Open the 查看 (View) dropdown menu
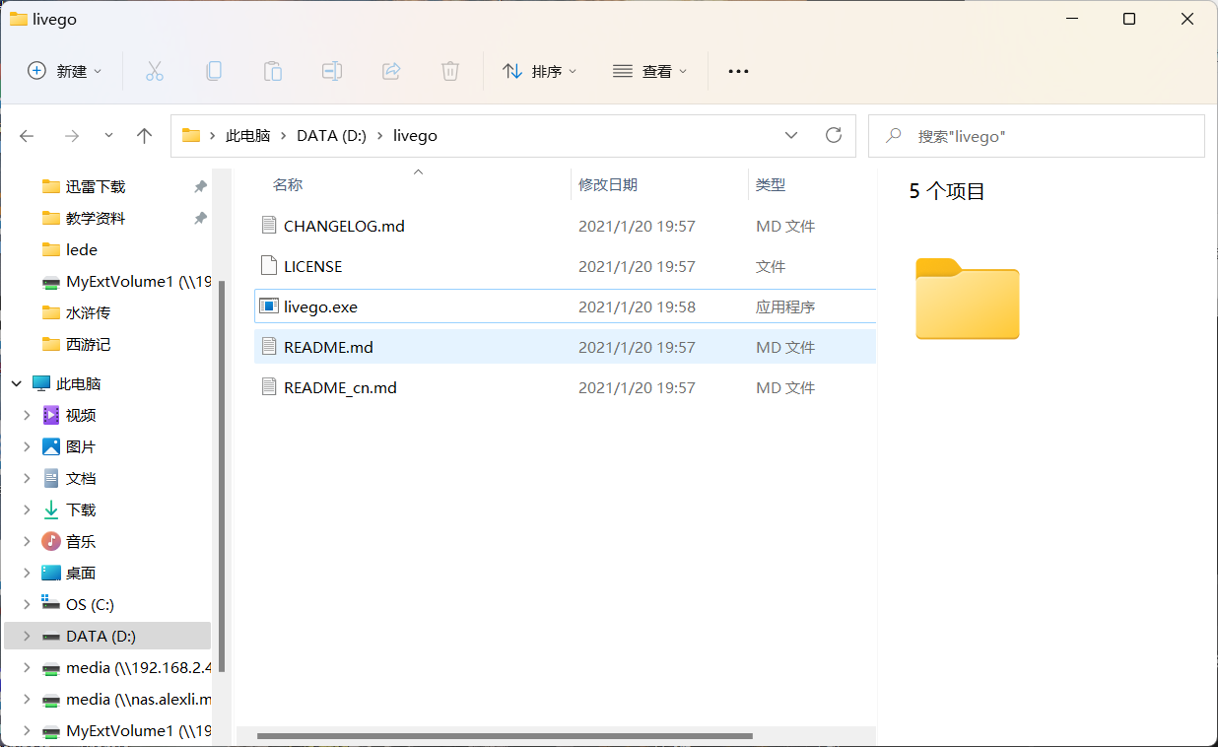The height and width of the screenshot is (747, 1218). (x=650, y=71)
